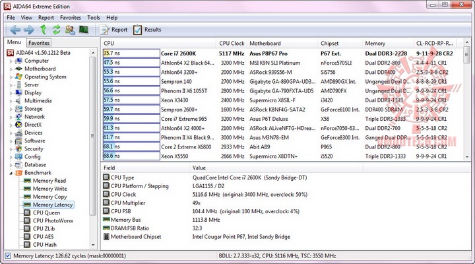Select the Server tree icon
Viewport: 475px width, 264px height.
tap(18, 84)
